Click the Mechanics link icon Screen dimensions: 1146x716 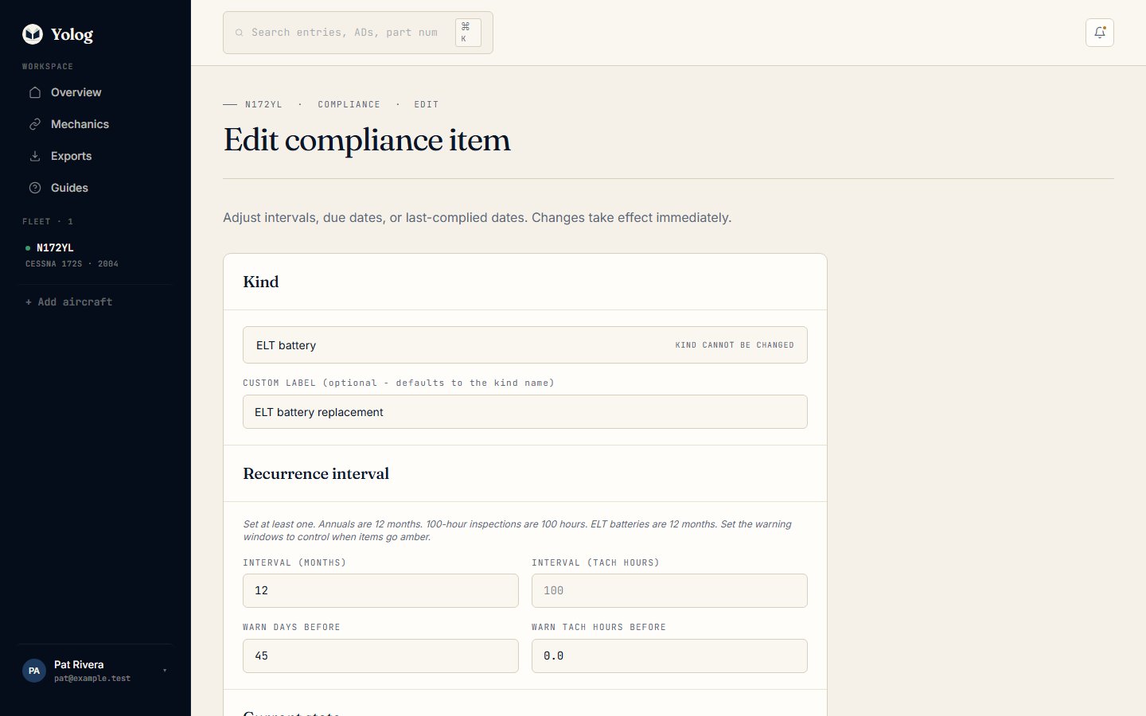[x=35, y=124]
